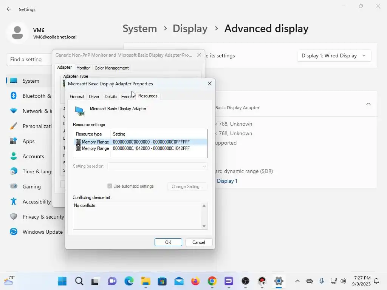The height and width of the screenshot is (290, 387).
Task: Go to System breadcrumb link
Action: pyautogui.click(x=140, y=29)
